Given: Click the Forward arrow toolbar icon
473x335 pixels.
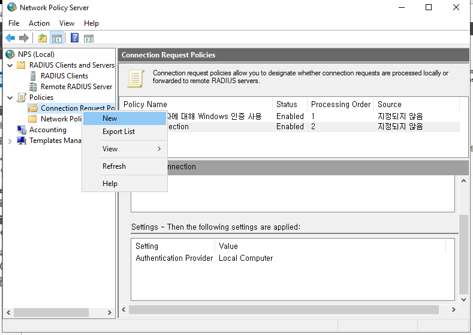Looking at the screenshot, I should point(24,38).
